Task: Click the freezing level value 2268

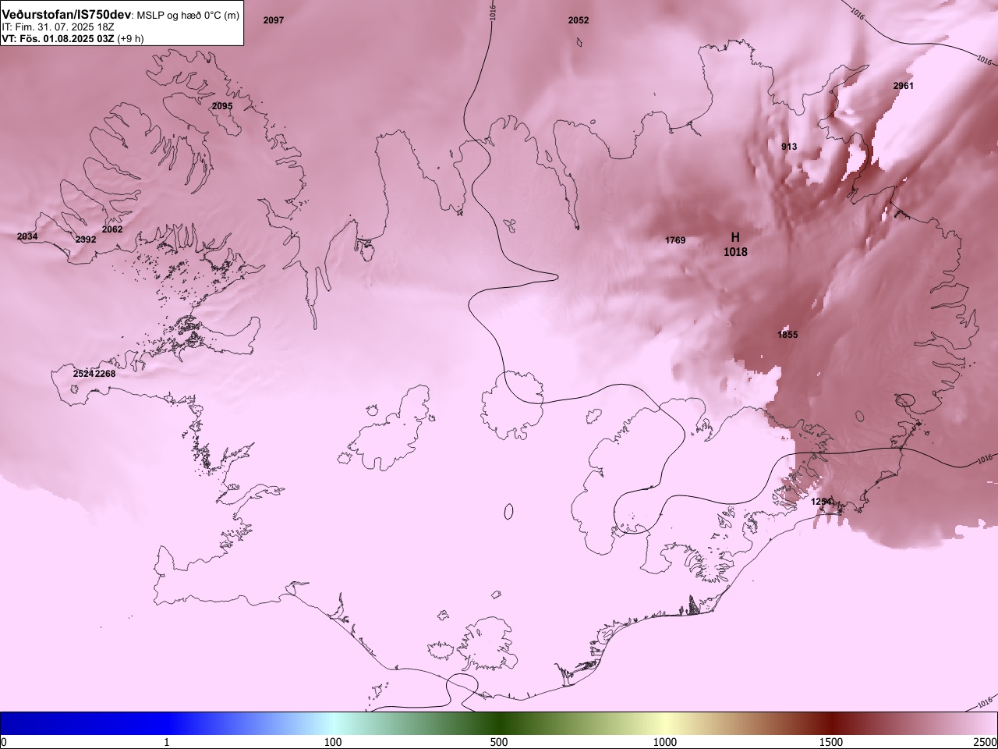Action: click(105, 374)
